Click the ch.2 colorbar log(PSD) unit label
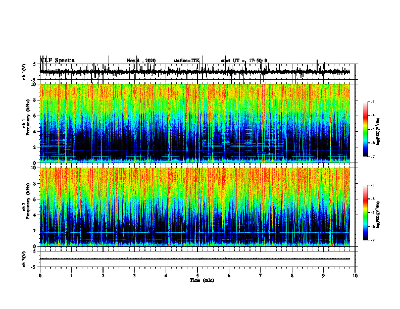The width and height of the screenshot is (400, 309). tap(378, 215)
